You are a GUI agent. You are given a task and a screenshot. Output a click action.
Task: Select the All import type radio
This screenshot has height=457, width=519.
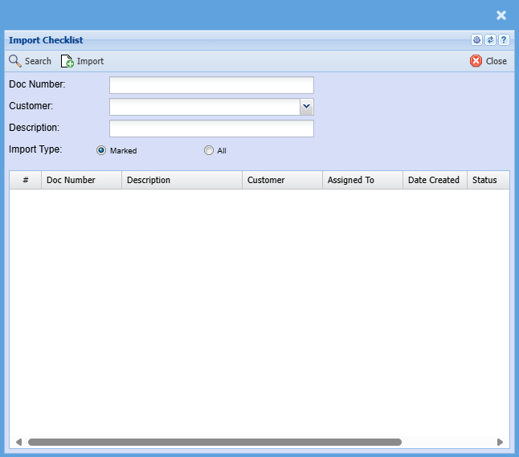tap(209, 150)
